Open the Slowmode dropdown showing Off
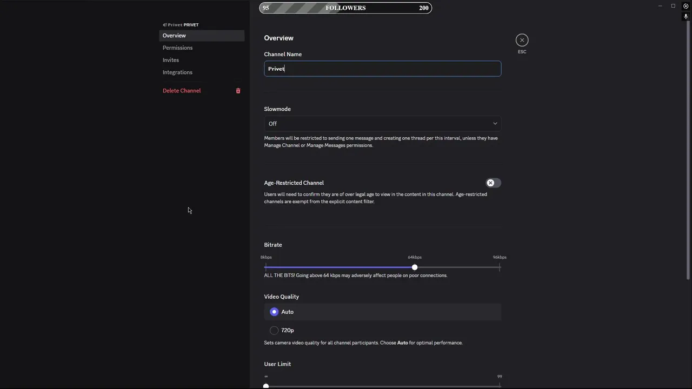The image size is (692, 389). (x=383, y=124)
